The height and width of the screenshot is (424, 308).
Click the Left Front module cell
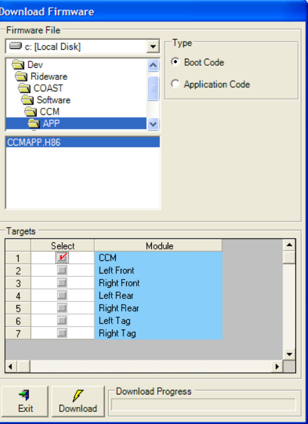click(158, 270)
